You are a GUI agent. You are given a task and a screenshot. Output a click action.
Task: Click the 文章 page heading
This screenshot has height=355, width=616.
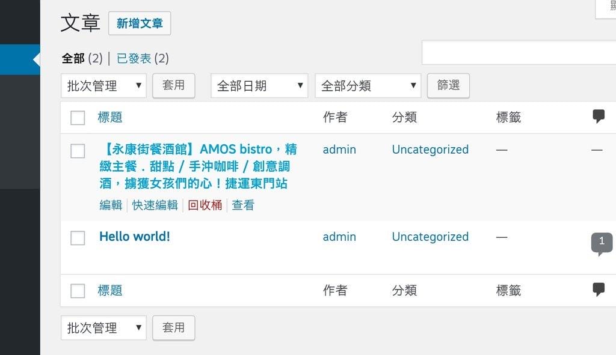(81, 23)
